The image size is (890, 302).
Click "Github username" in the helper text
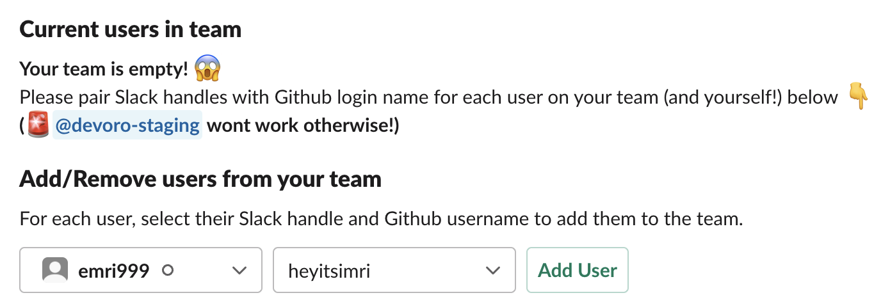pos(458,219)
